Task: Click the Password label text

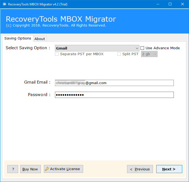Action: click(x=39, y=95)
